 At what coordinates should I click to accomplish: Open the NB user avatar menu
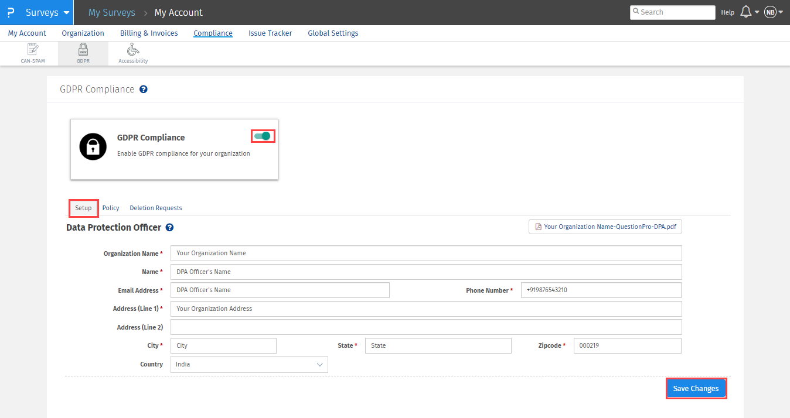tap(770, 12)
